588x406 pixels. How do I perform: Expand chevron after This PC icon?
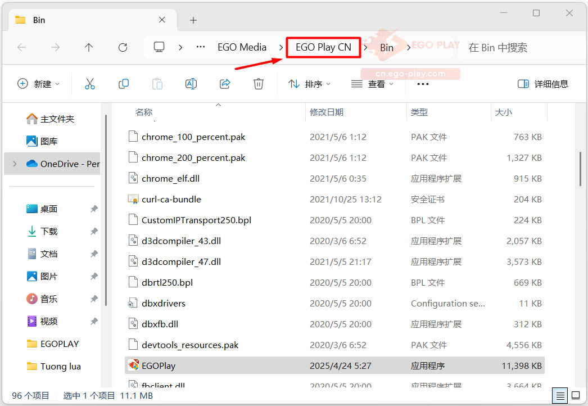pos(180,47)
